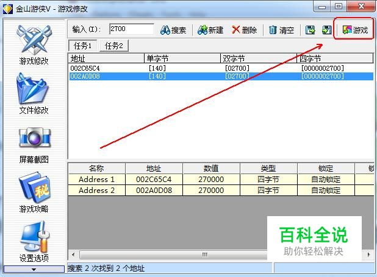Select the Address 2 name cell
The width and height of the screenshot is (377, 277).
pos(96,191)
